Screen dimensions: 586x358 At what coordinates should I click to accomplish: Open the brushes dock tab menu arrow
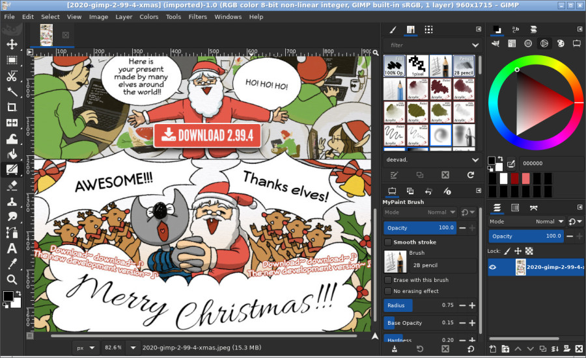click(479, 29)
